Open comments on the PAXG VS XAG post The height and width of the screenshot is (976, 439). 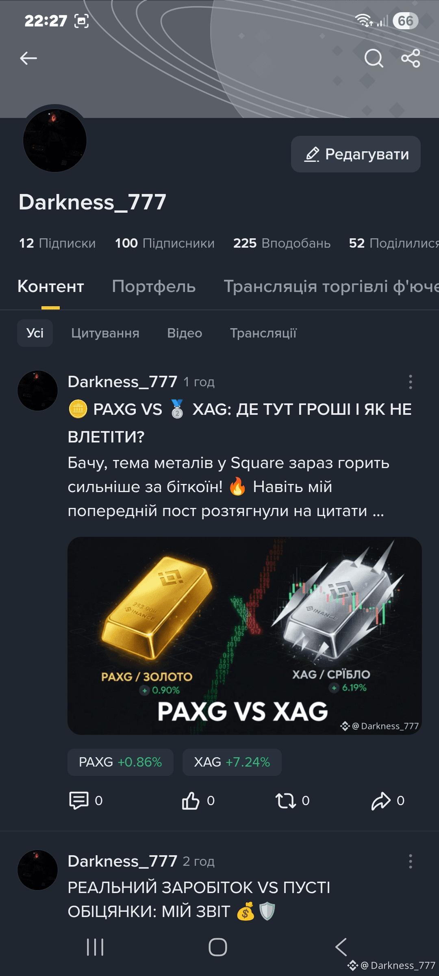pos(86,800)
